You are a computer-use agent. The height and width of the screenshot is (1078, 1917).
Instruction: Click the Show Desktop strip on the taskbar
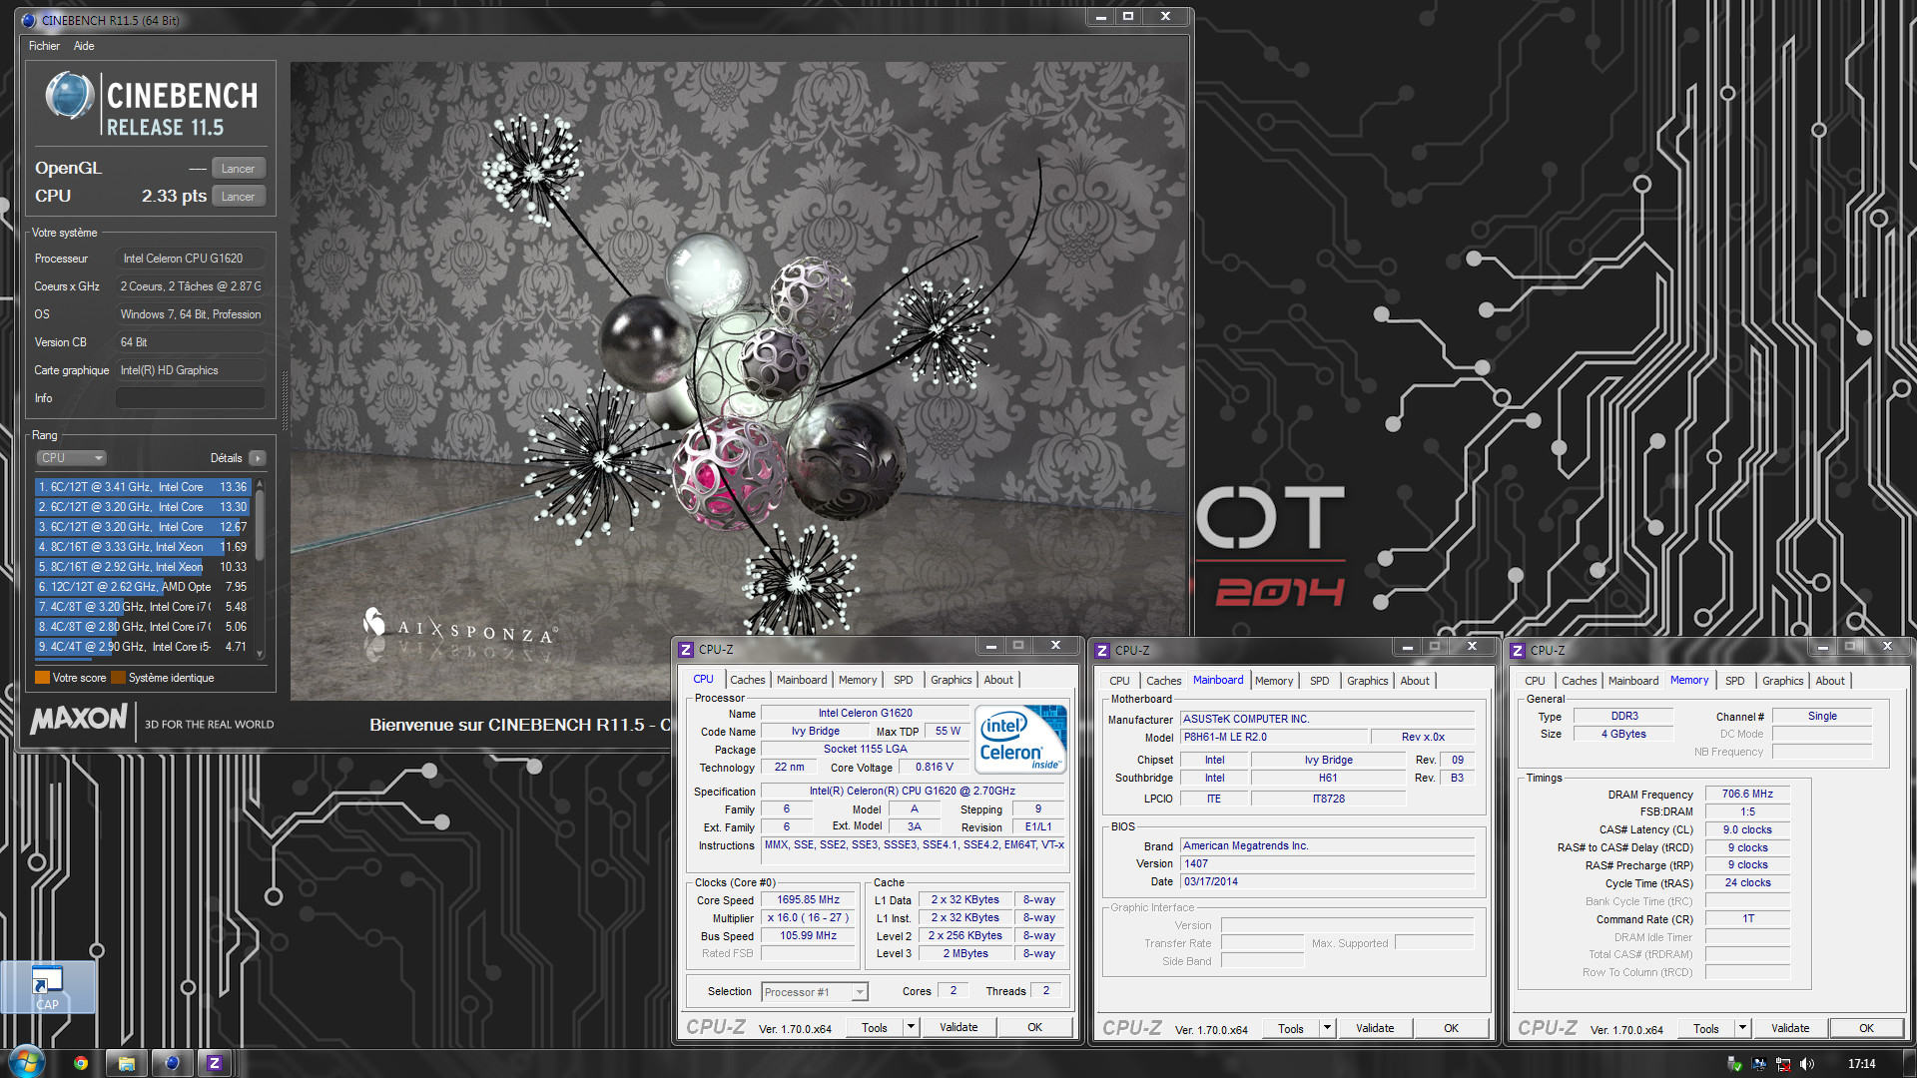click(1909, 1063)
